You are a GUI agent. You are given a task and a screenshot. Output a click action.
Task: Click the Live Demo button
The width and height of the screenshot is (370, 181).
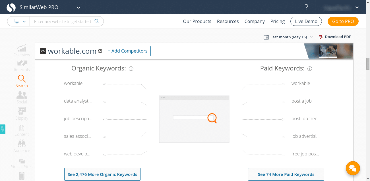click(x=306, y=21)
